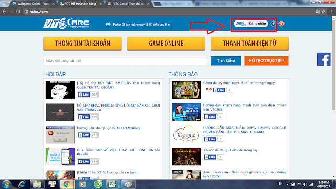The width and height of the screenshot is (336, 189).
Task: Click the Tìm kiếm search button
Action: 226,61
